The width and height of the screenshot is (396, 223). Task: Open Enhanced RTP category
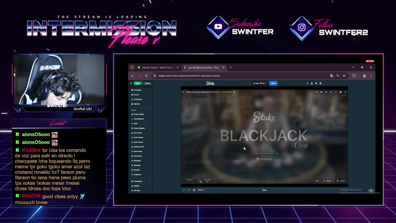coord(138,147)
